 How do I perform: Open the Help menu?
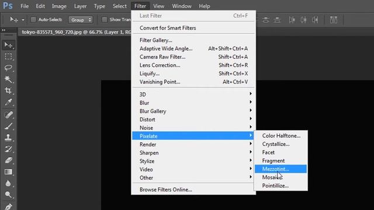pos(205,6)
